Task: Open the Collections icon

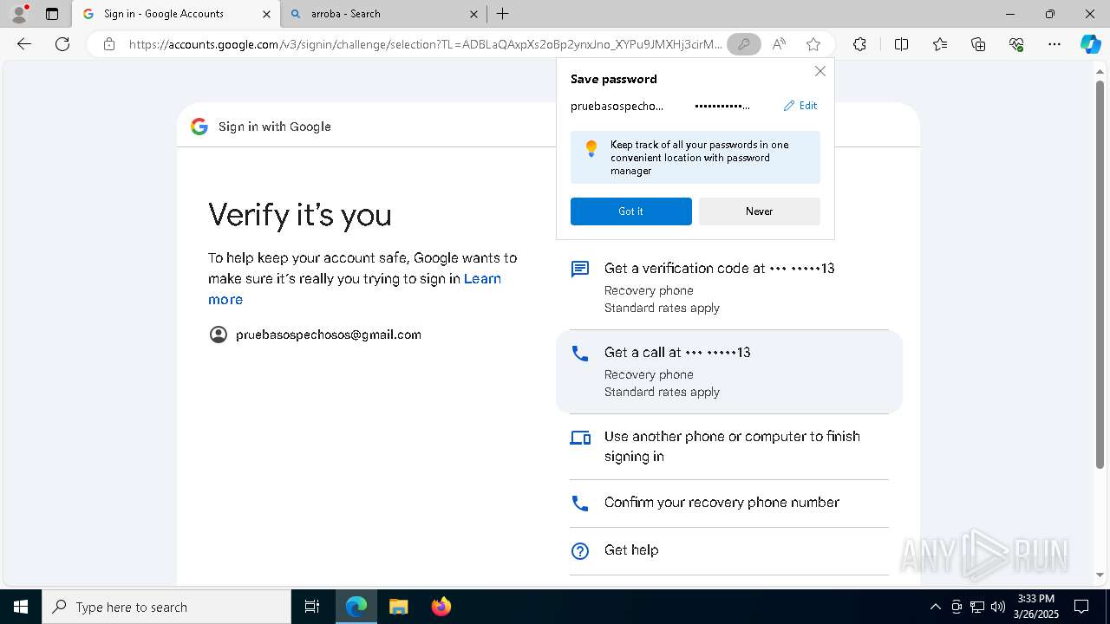Action: (x=978, y=44)
